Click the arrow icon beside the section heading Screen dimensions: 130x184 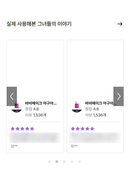(x=120, y=24)
